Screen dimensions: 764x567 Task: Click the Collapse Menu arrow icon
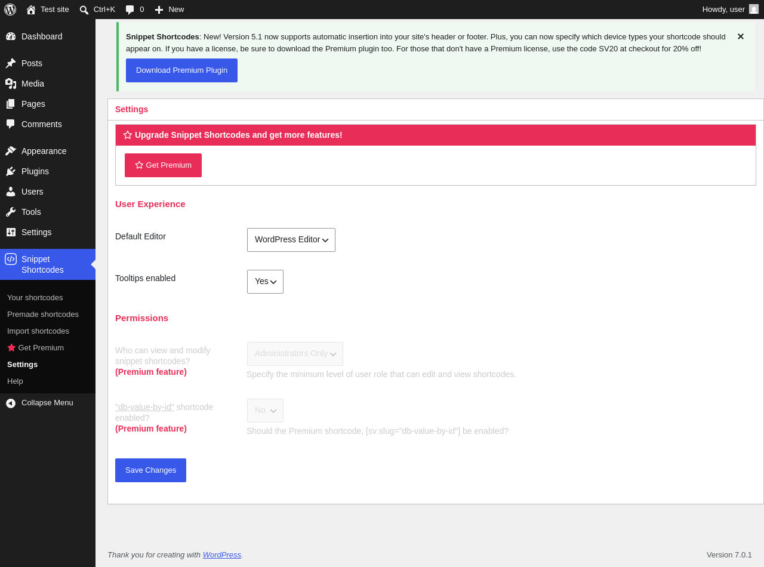(x=11, y=403)
